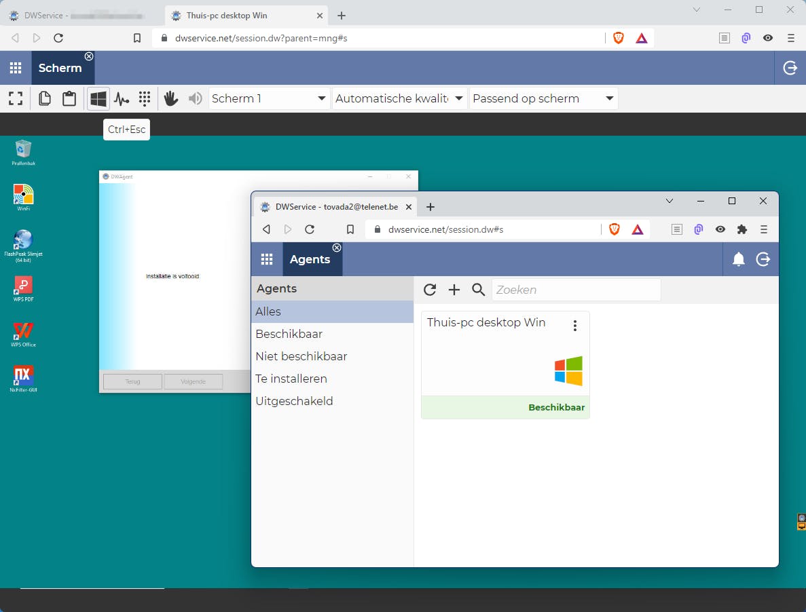
Task: Open the FlashPeak Slimjet desktop shortcut
Action: pos(23,246)
